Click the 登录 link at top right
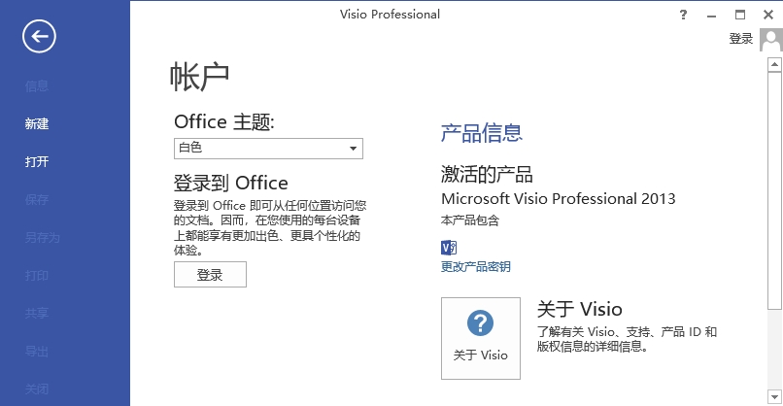This screenshot has width=783, height=406. click(x=741, y=39)
